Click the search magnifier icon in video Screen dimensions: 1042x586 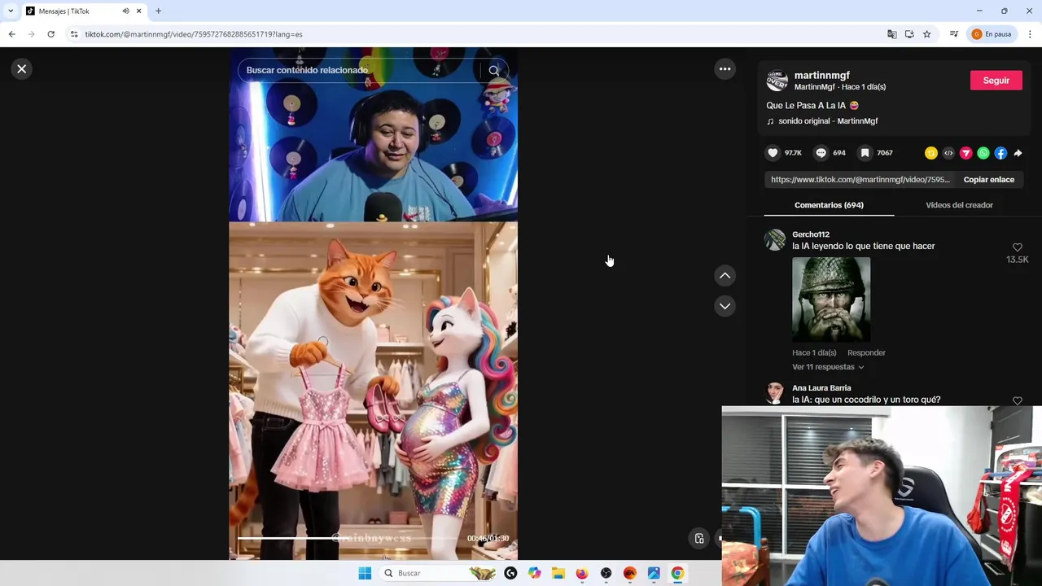tap(493, 71)
